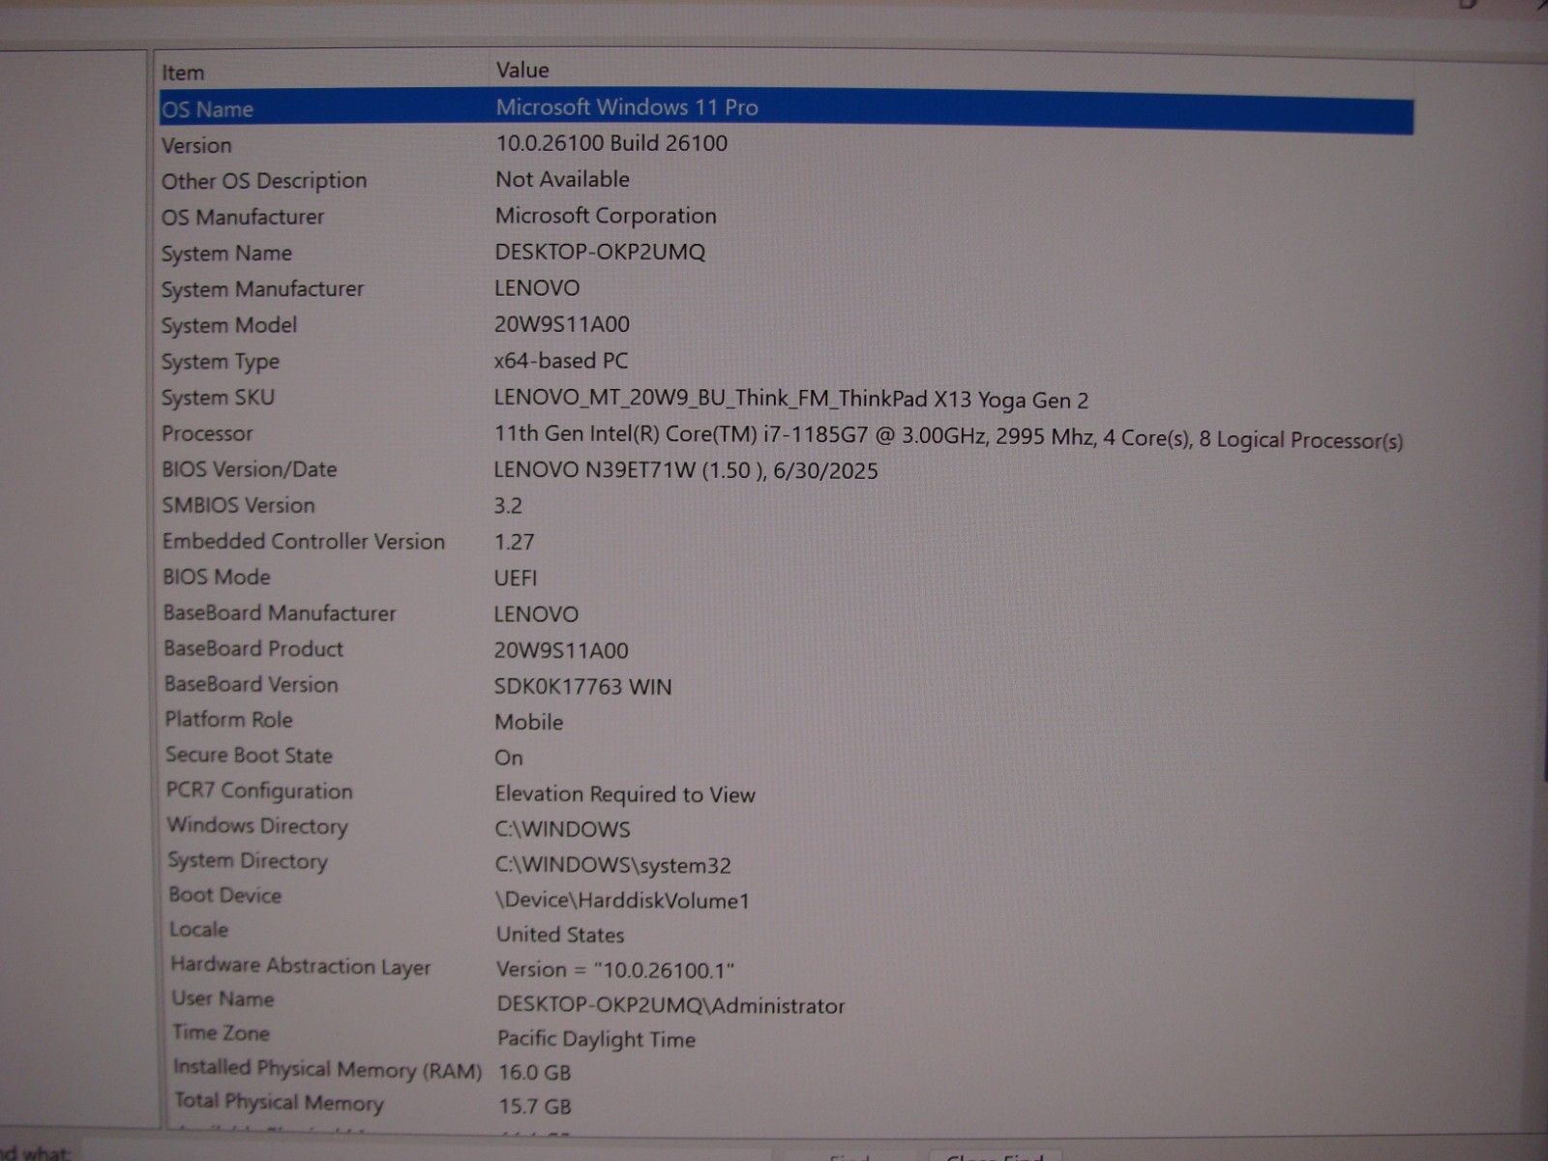1548x1161 pixels.
Task: Select the Platform Role row label
Action: 228,720
